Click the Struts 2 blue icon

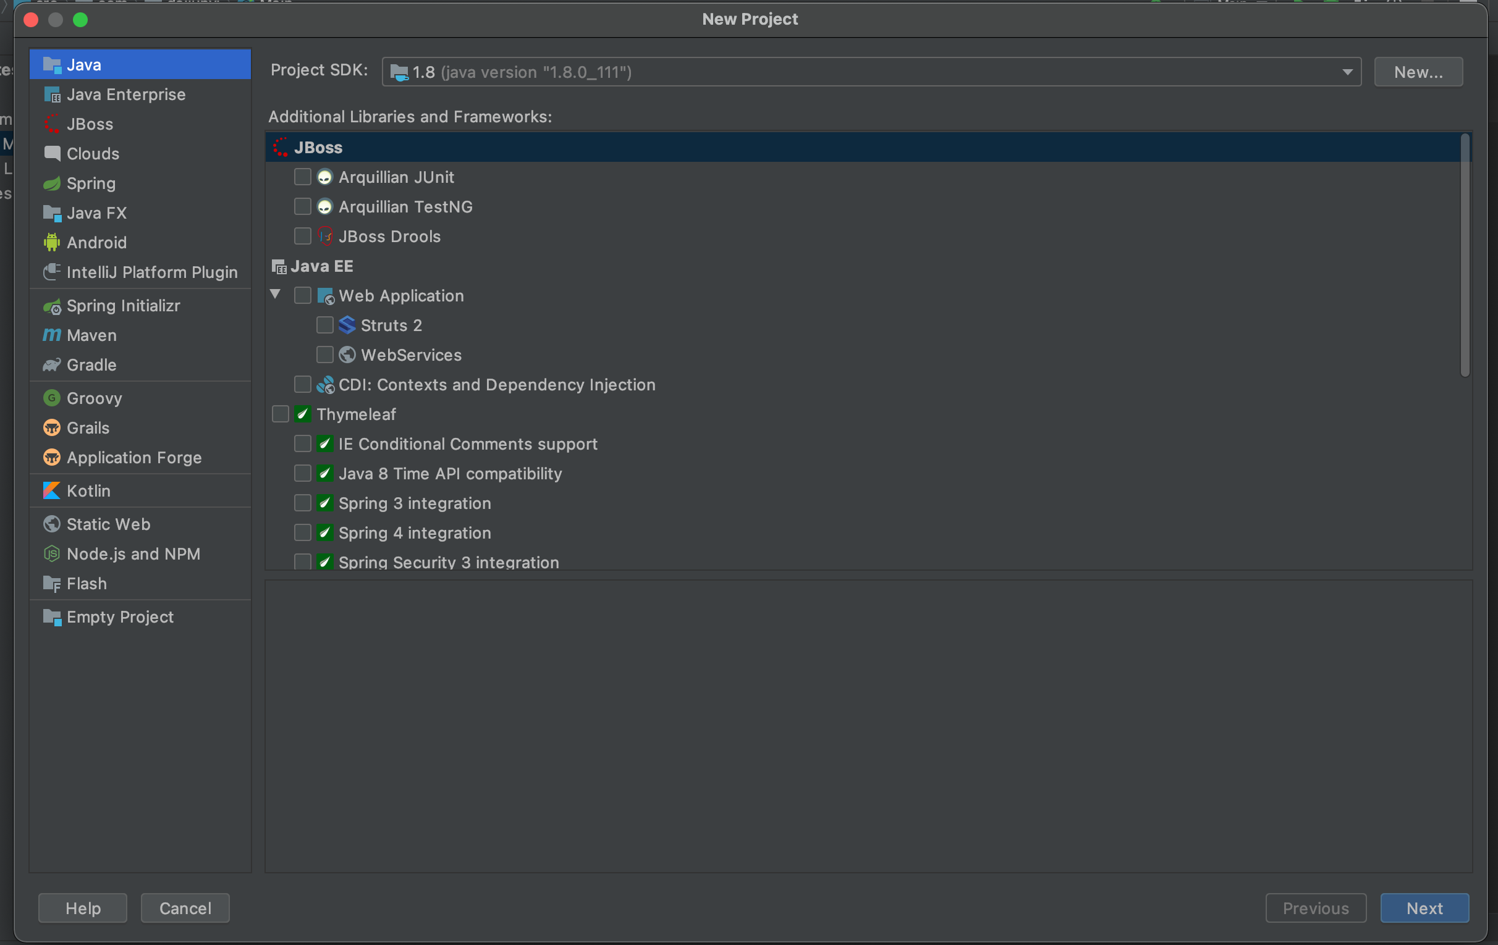point(347,325)
